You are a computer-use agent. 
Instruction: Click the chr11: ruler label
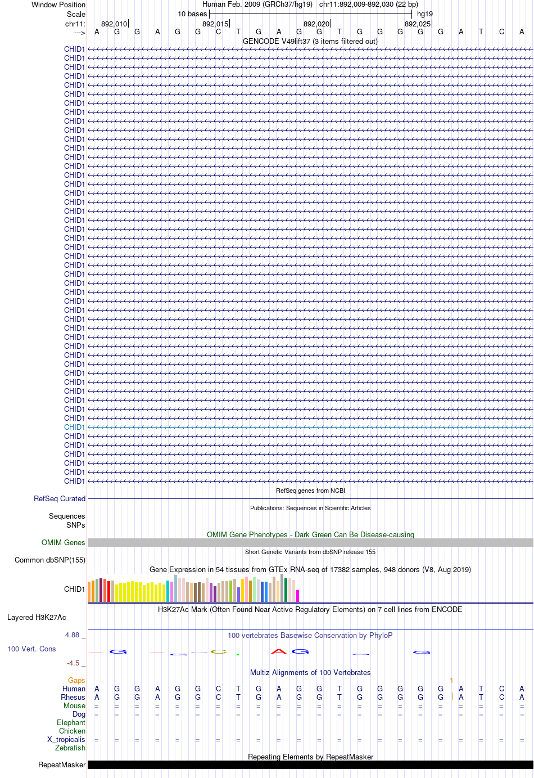coord(75,24)
